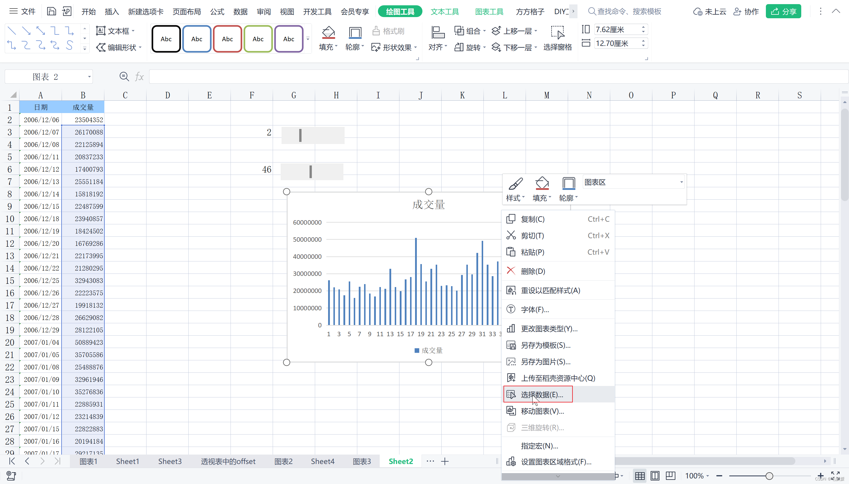Add a new sheet with plus icon
This screenshot has height=484, width=849.
pyautogui.click(x=445, y=461)
